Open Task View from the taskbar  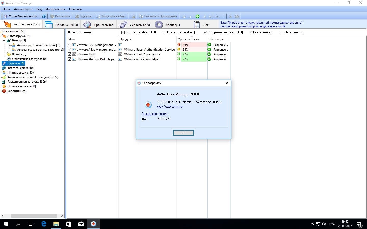(31, 224)
